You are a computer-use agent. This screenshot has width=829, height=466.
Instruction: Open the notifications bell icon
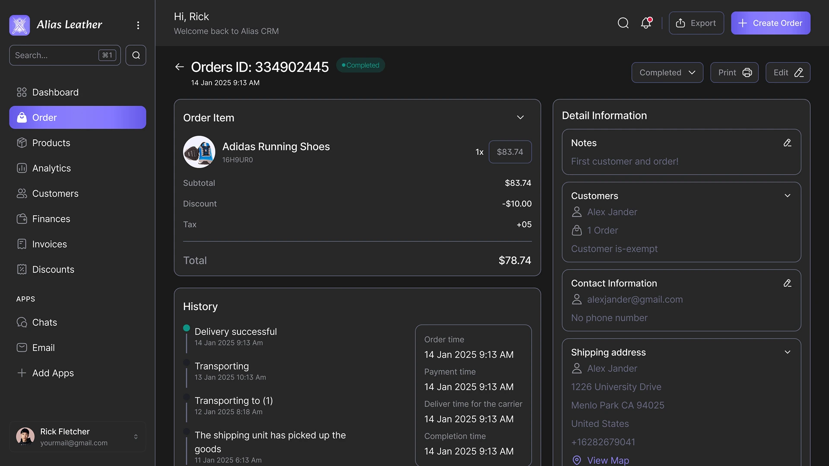pyautogui.click(x=645, y=23)
